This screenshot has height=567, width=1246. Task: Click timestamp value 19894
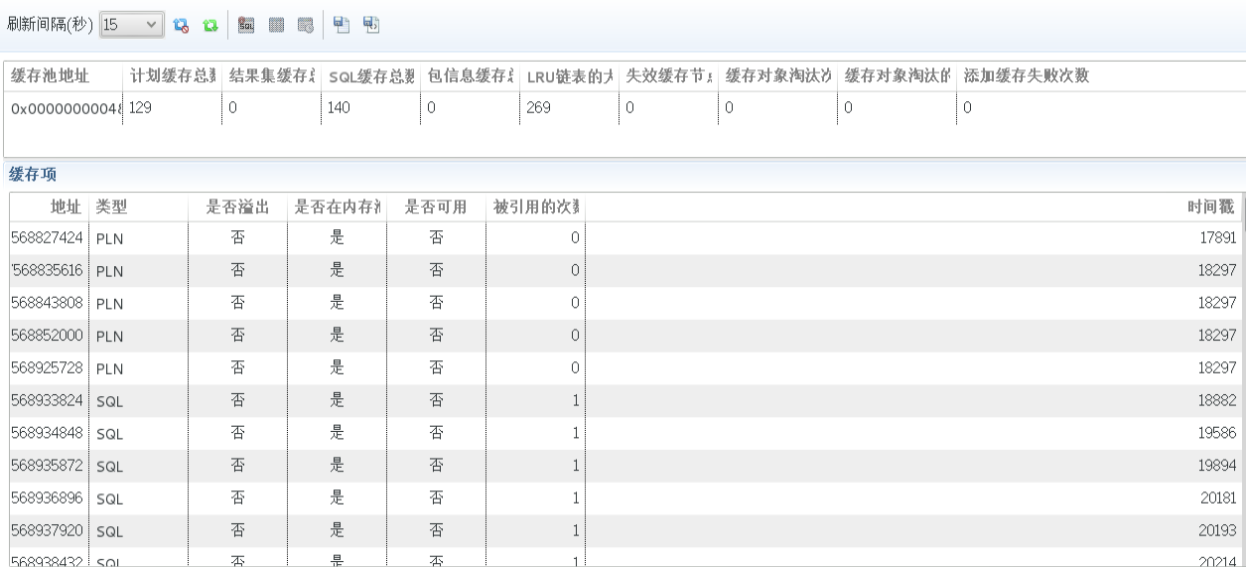click(1217, 466)
